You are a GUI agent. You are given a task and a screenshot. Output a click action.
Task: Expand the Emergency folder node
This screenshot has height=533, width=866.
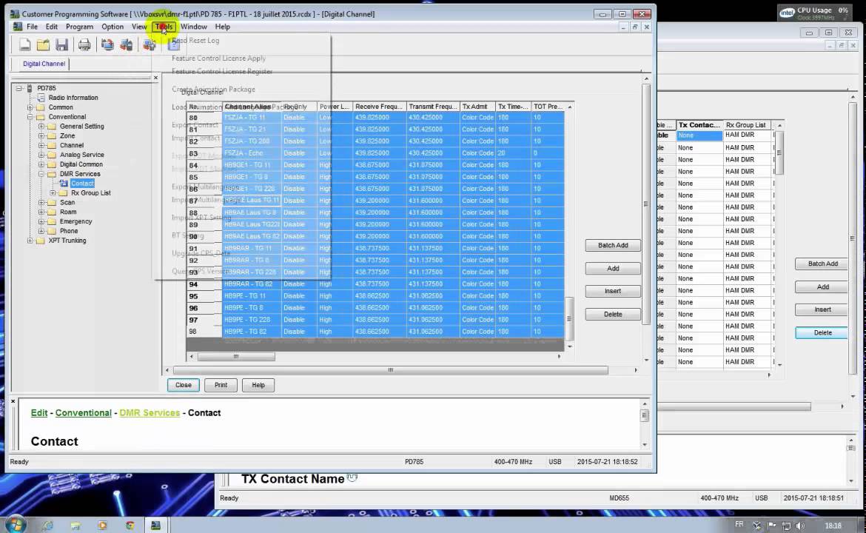click(x=41, y=221)
